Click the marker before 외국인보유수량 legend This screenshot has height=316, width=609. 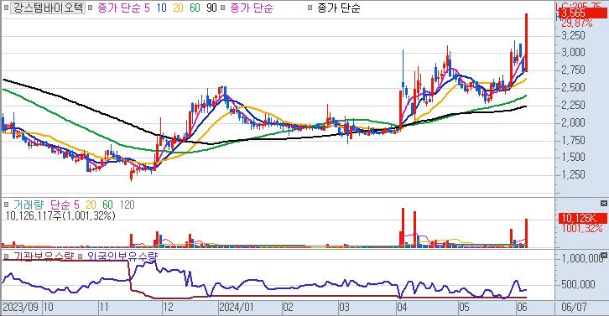(80, 256)
